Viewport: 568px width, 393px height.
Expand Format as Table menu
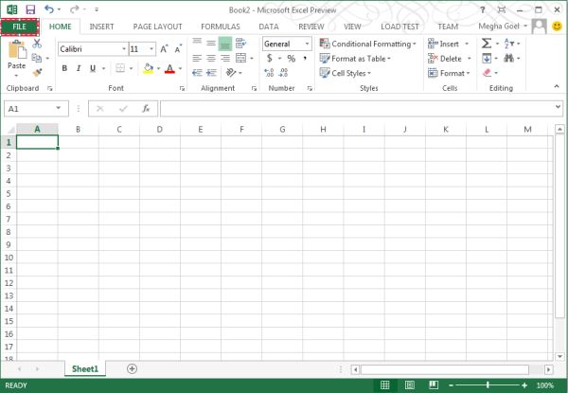(355, 59)
